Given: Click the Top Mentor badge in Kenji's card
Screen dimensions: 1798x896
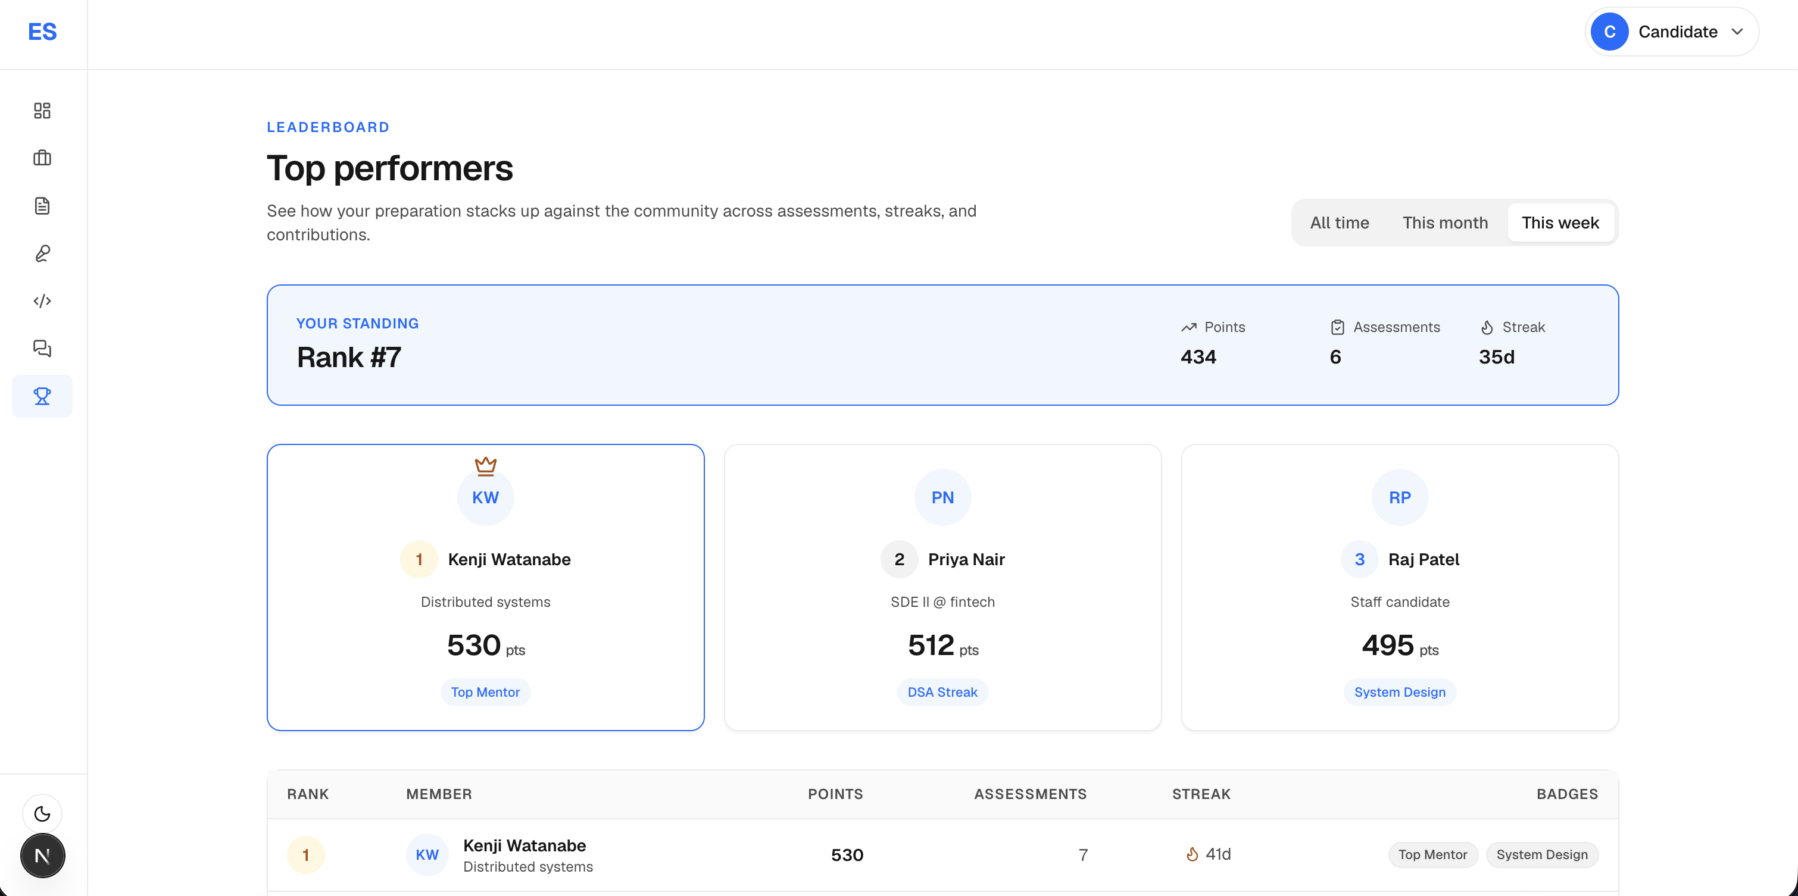Looking at the screenshot, I should pos(485,692).
